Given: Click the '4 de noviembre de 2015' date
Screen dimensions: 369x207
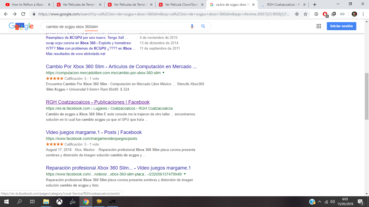Looking at the screenshot, I should [159, 38].
